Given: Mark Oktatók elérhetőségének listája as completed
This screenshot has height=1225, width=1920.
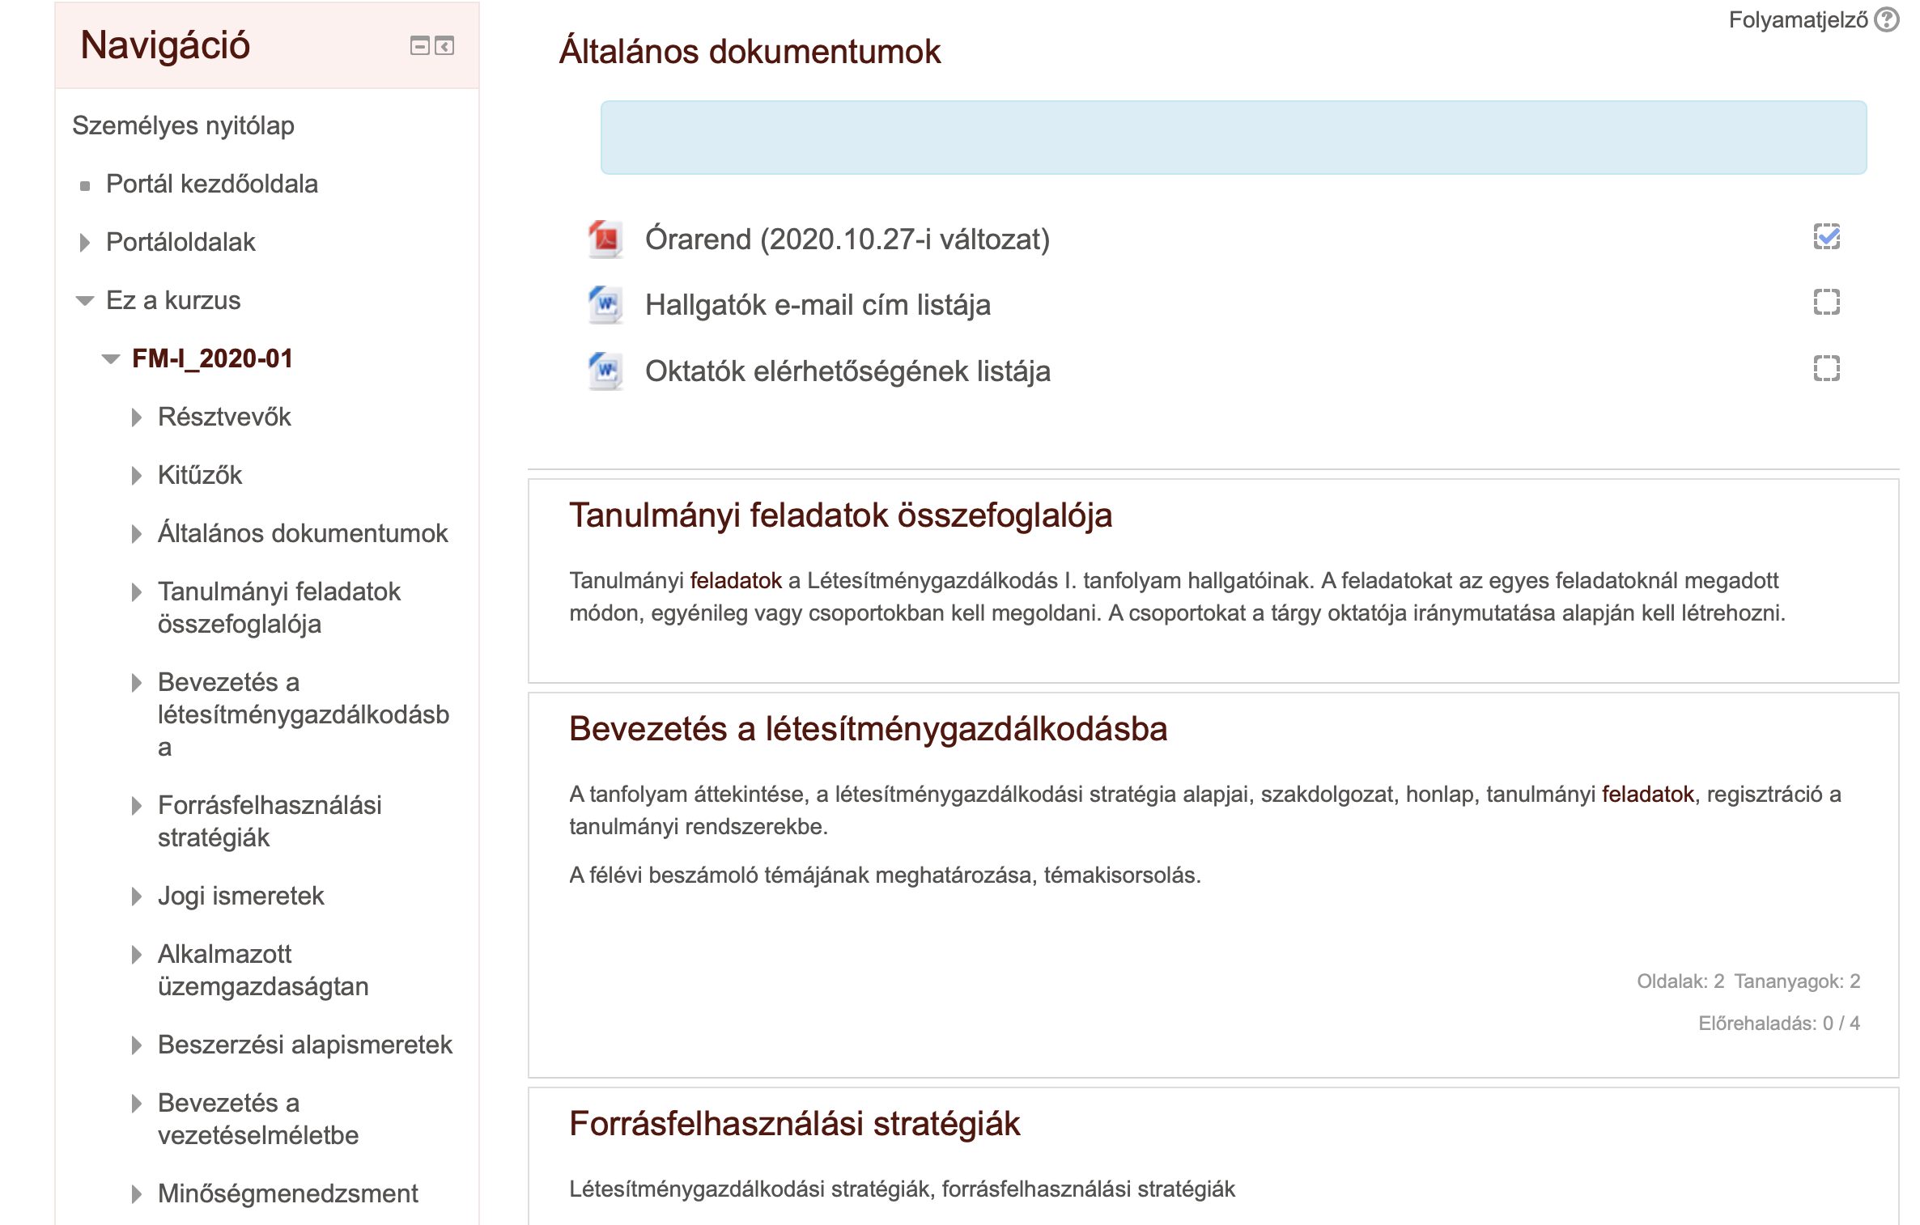Looking at the screenshot, I should [1827, 368].
